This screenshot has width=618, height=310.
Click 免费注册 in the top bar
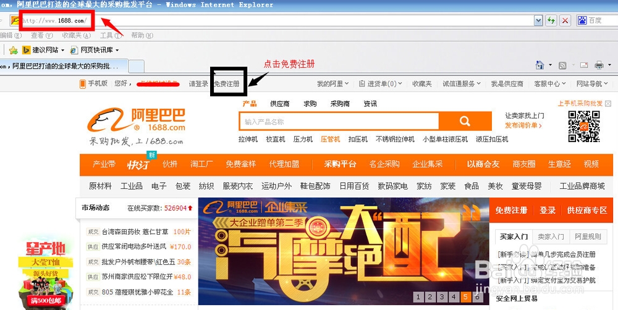coord(227,83)
